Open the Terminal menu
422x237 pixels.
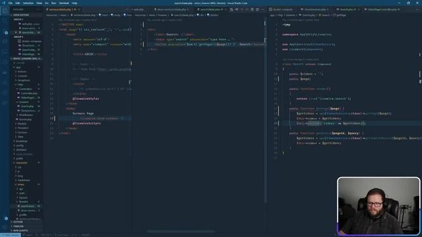point(64,3)
